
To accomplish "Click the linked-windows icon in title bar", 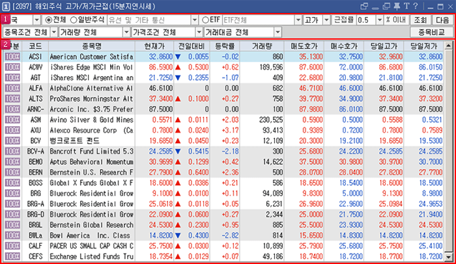I will click(364, 7).
